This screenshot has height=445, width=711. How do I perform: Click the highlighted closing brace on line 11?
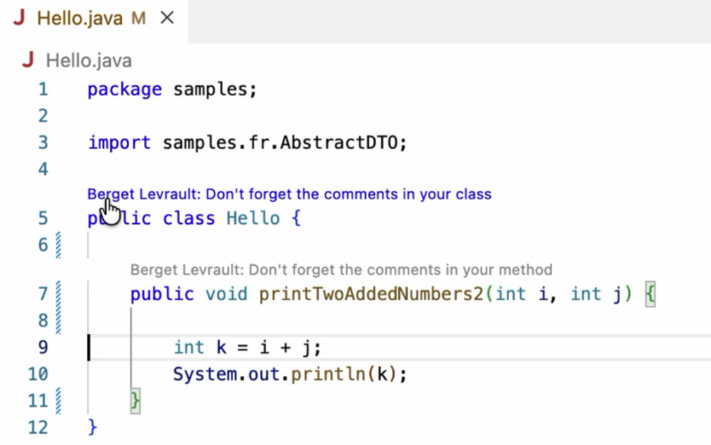pos(136,400)
